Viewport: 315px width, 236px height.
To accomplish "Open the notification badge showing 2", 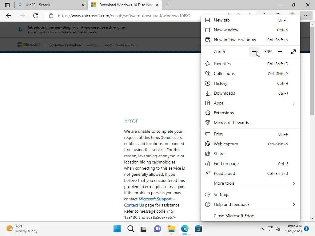I will pyautogui.click(x=306, y=229).
